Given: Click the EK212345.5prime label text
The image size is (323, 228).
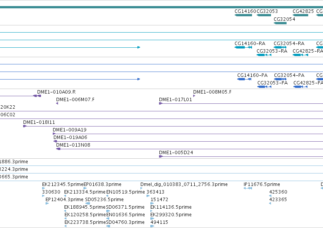Looking at the screenshot, I should tap(63, 184).
